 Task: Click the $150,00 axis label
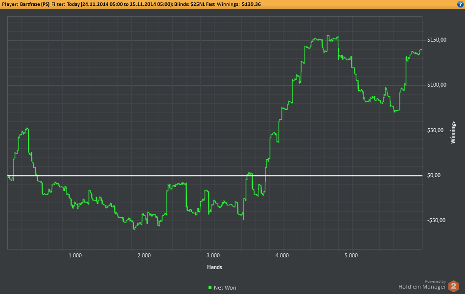(x=437, y=40)
